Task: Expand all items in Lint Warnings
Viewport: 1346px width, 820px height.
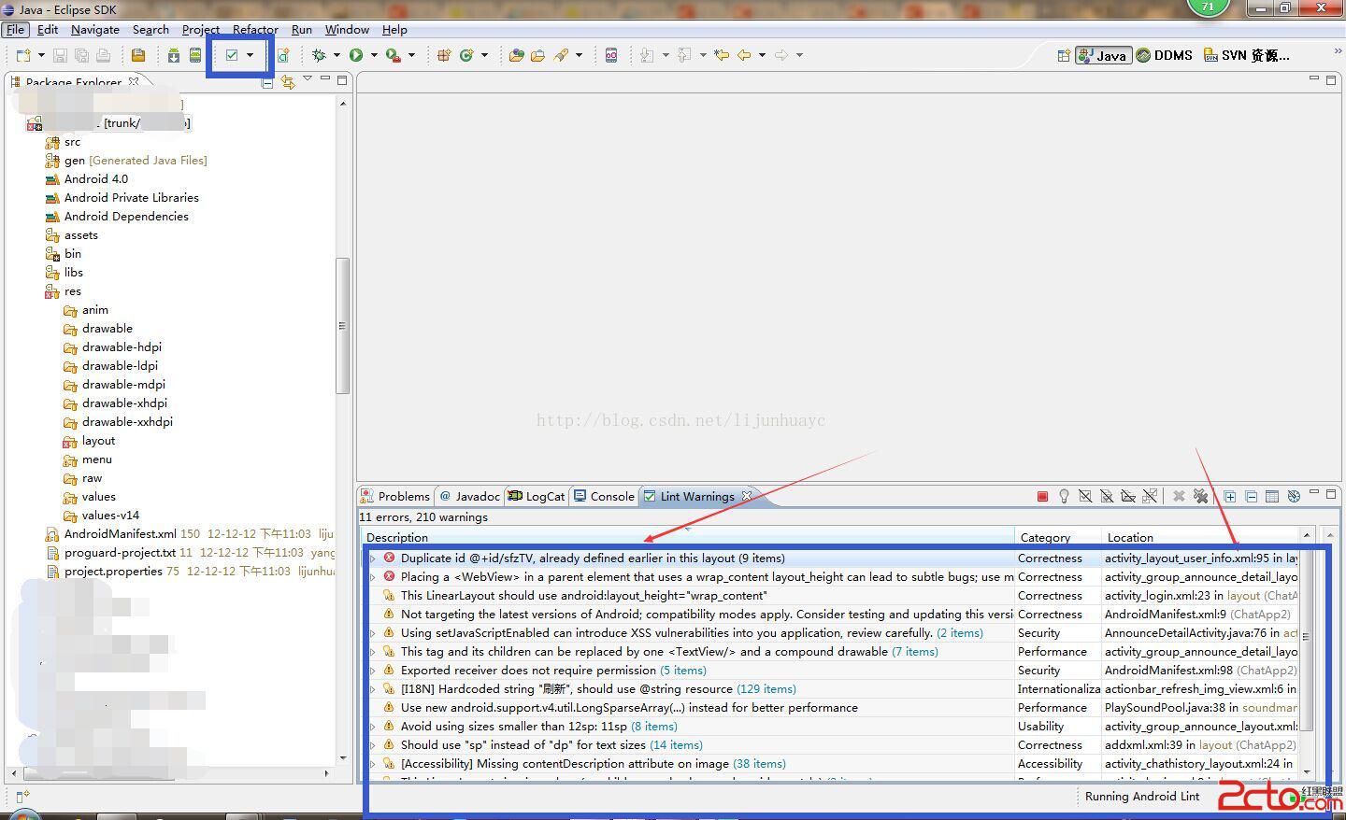Action: coord(1230,496)
